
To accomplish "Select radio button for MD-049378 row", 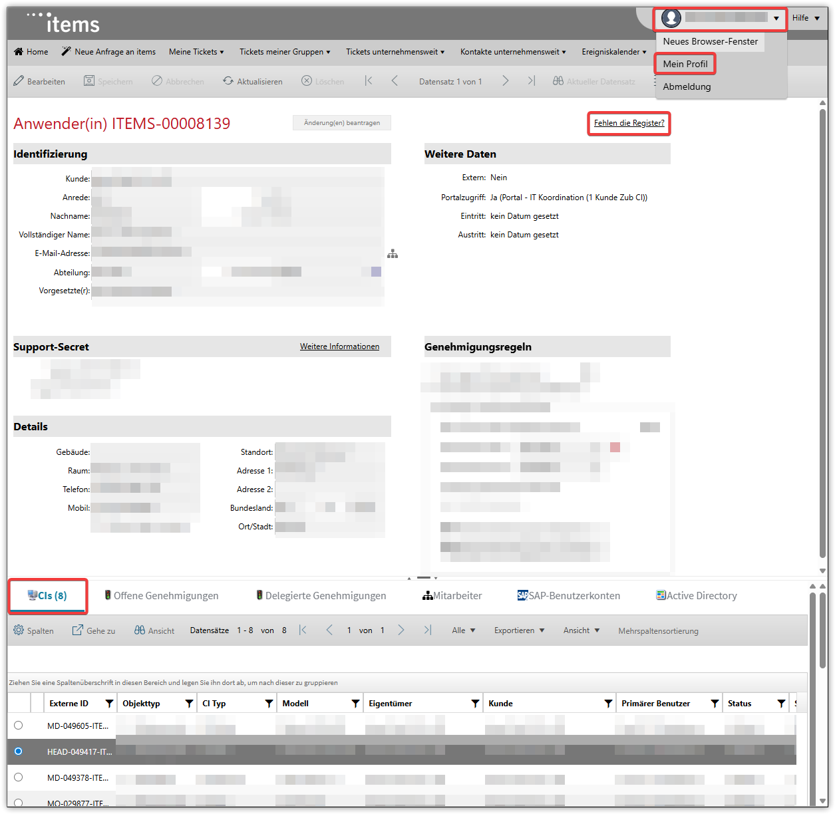I will (x=19, y=777).
